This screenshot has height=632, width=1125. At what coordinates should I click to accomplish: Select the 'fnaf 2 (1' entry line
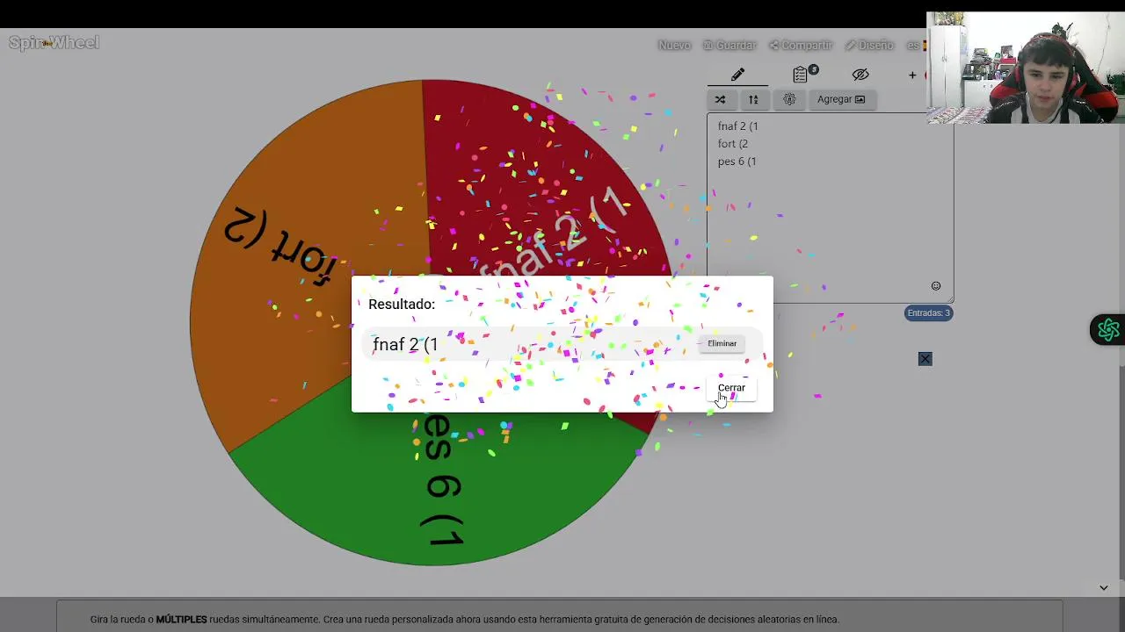(x=737, y=126)
